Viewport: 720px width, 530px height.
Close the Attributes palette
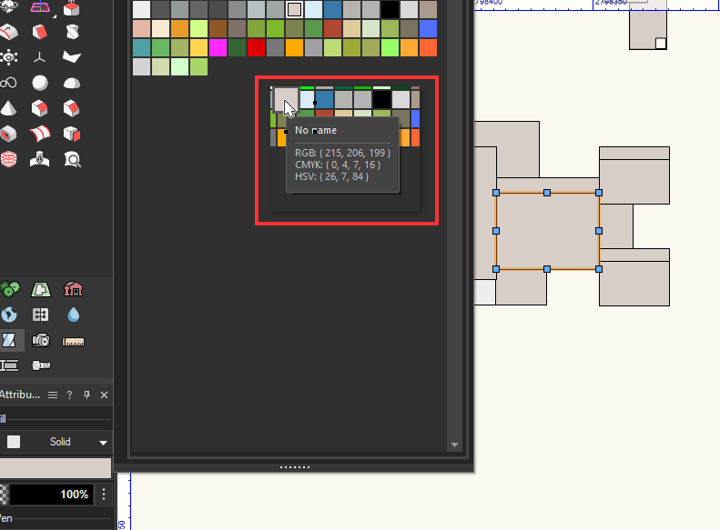pyautogui.click(x=104, y=395)
